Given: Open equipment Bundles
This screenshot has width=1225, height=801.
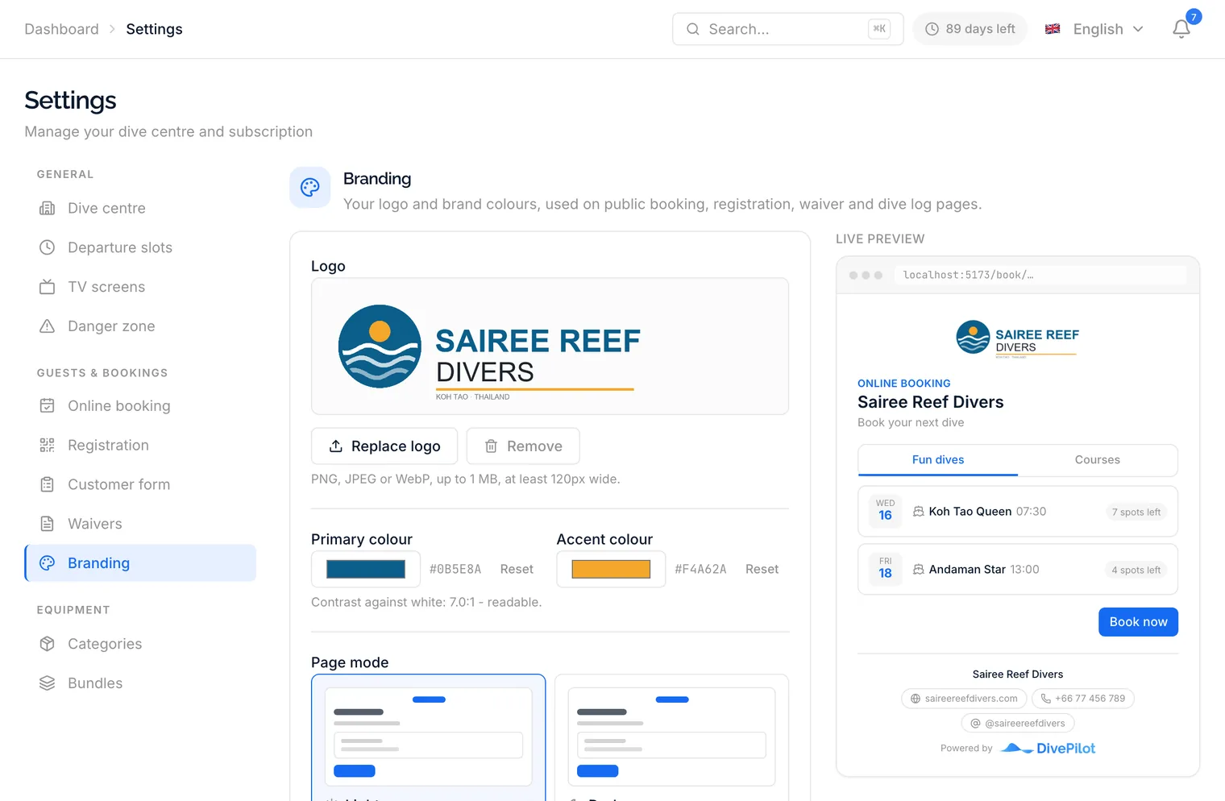Looking at the screenshot, I should click(x=140, y=683).
